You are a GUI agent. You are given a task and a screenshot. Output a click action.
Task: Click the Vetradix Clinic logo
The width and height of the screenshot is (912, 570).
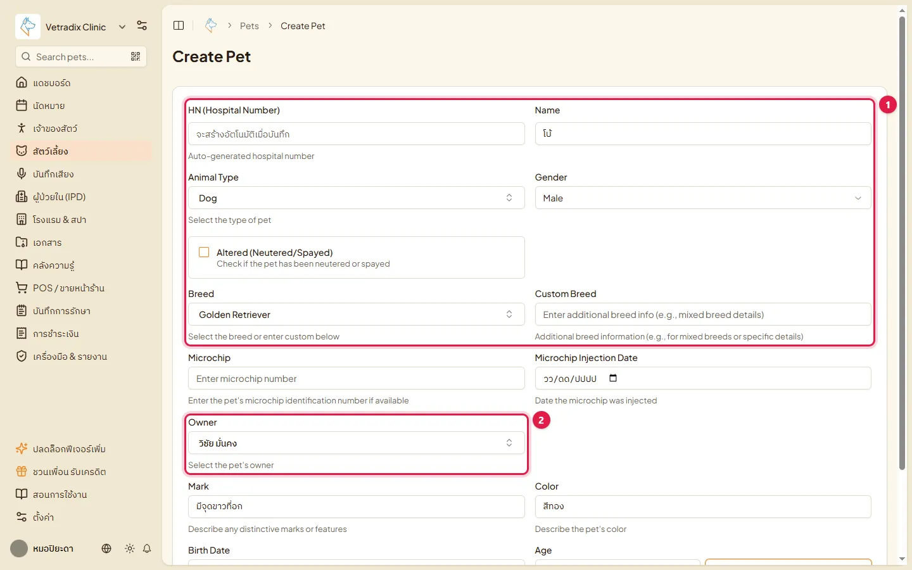click(x=28, y=27)
